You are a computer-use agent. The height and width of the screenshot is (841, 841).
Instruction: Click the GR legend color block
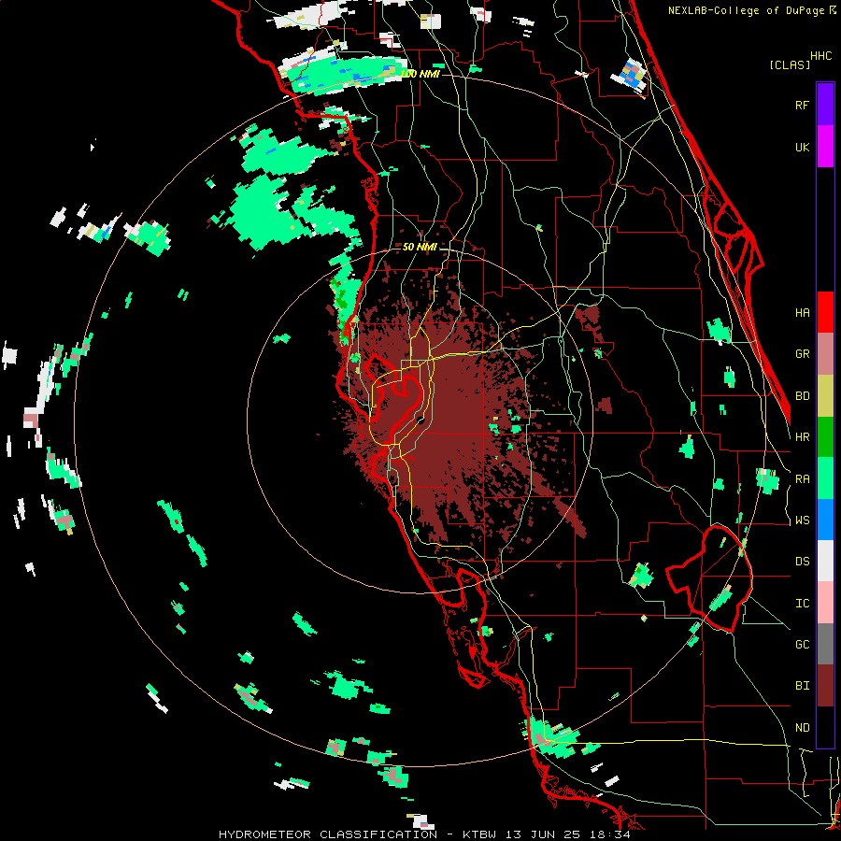[x=825, y=354]
